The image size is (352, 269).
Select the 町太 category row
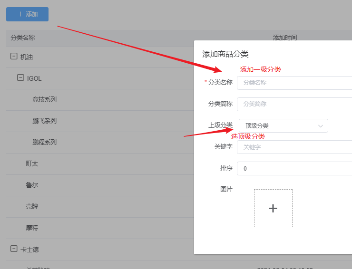click(x=32, y=163)
